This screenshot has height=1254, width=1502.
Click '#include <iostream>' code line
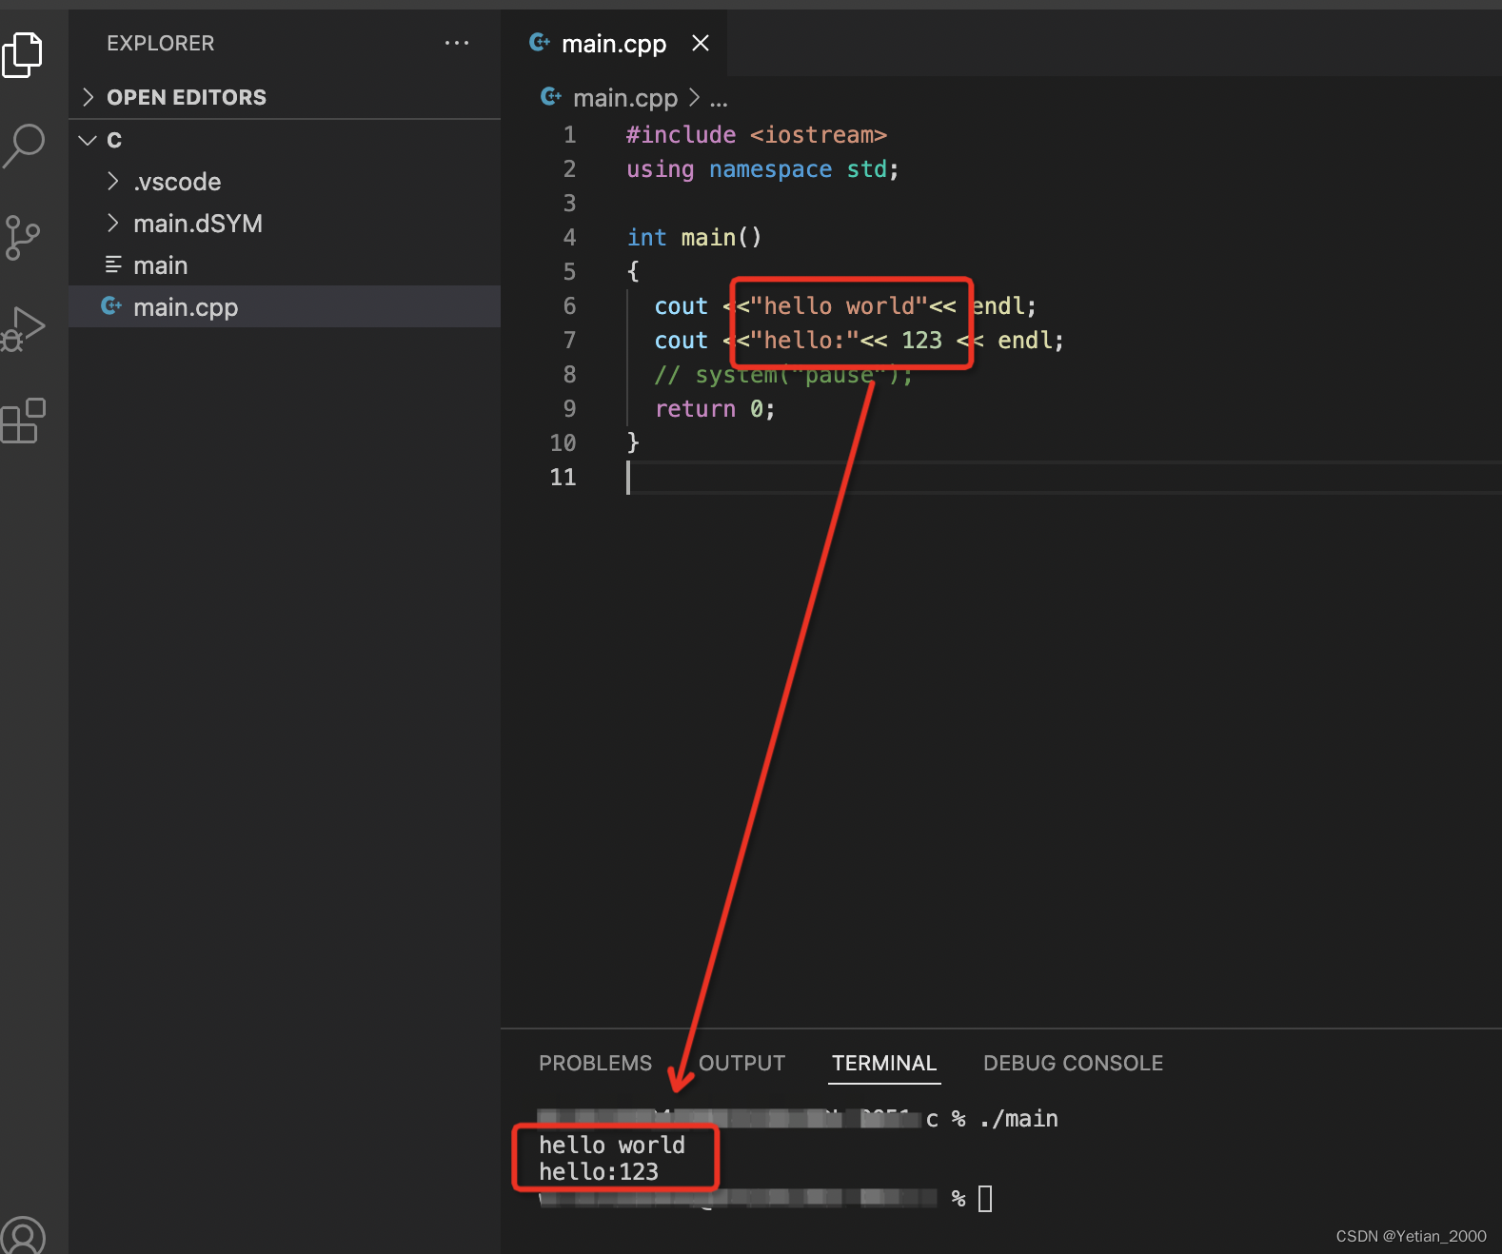[x=757, y=134]
